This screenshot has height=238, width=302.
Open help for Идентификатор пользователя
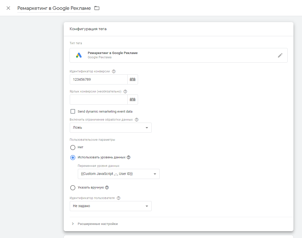click(119, 198)
